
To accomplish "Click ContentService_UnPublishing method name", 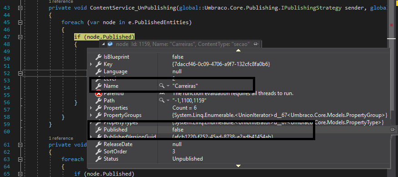I will point(133,8).
